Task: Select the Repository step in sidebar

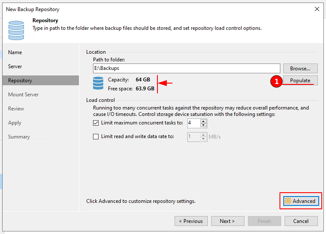Action: click(x=20, y=81)
